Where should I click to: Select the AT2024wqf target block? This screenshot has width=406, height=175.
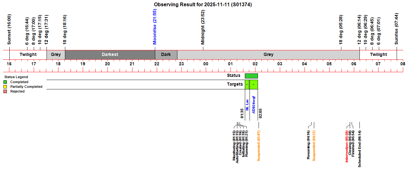254,84
